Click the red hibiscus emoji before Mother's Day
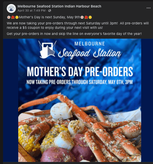 (13, 17)
